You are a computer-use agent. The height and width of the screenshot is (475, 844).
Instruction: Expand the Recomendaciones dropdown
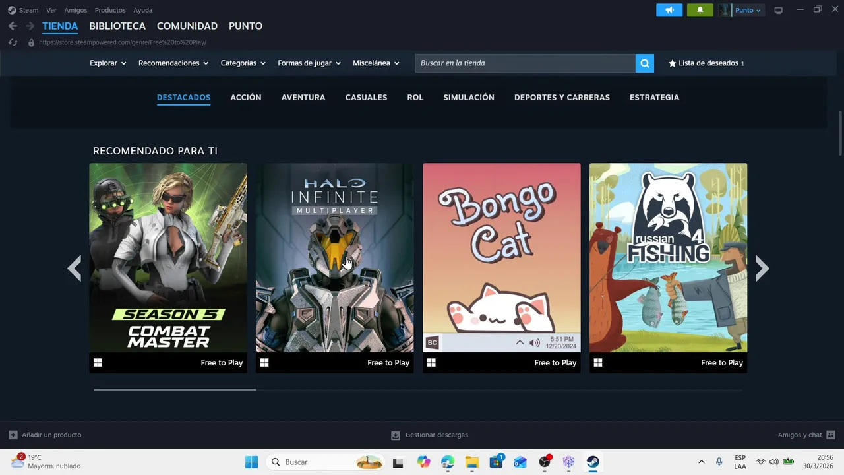point(173,63)
